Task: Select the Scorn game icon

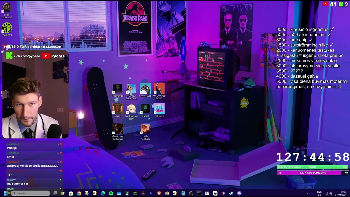Action: tap(118, 111)
